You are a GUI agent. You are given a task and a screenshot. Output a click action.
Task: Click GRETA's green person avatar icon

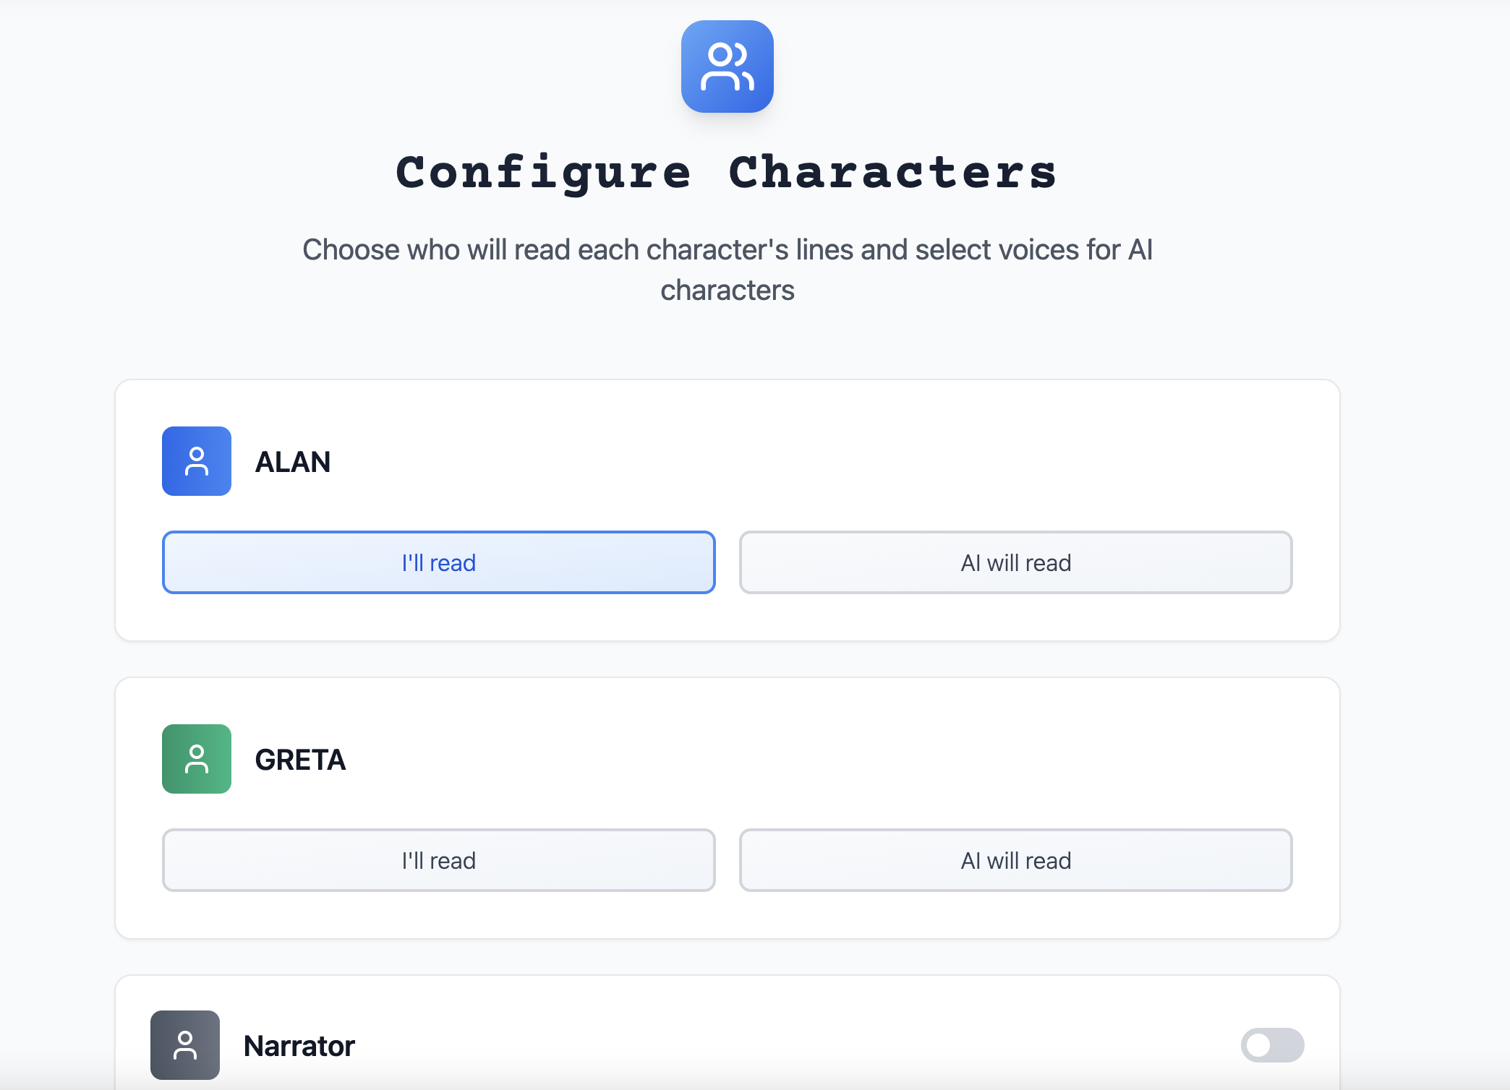point(197,759)
